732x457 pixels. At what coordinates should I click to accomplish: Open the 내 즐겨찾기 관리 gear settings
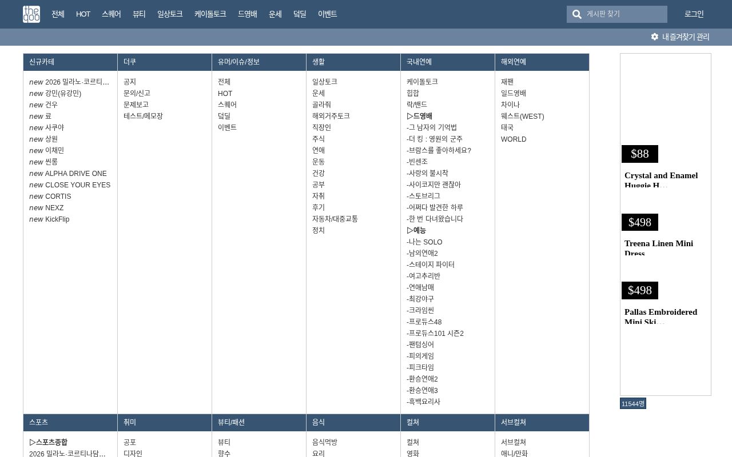coord(680,37)
